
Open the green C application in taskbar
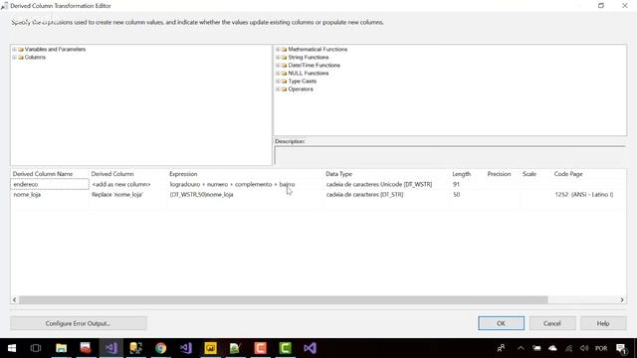286,348
